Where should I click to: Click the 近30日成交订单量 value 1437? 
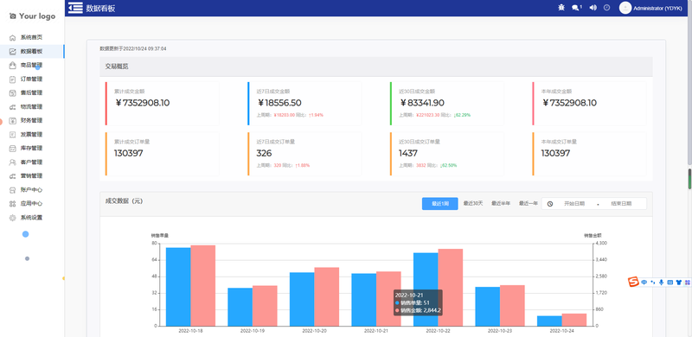click(408, 154)
